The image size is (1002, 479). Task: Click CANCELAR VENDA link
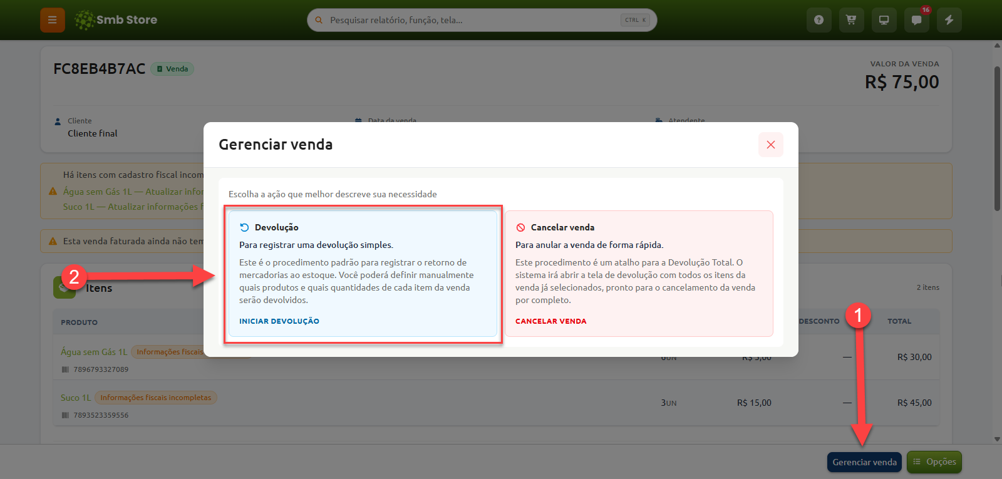point(551,321)
